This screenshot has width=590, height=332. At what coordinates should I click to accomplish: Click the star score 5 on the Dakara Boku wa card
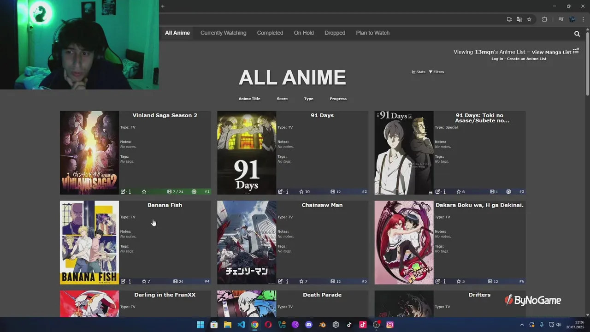(x=460, y=281)
